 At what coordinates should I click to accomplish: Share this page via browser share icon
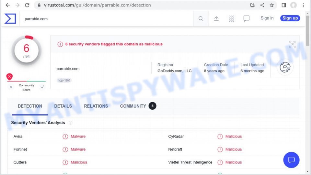(x=262, y=5)
